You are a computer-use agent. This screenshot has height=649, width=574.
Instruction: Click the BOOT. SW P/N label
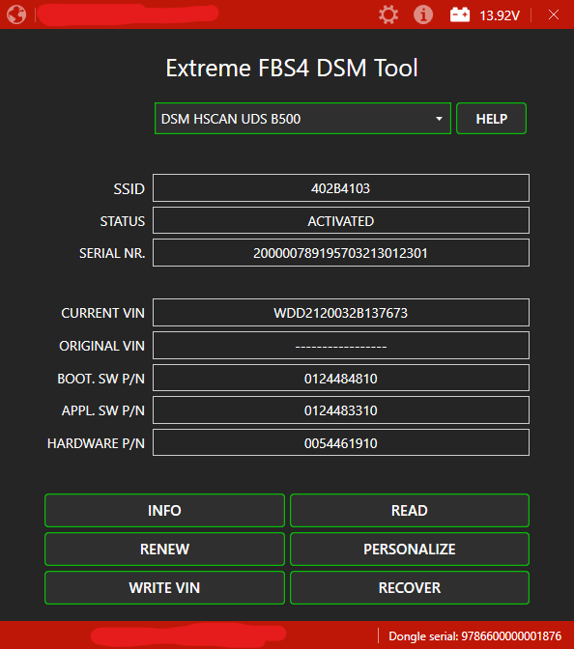click(101, 379)
